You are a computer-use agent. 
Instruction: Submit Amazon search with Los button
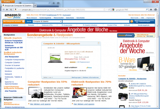(x=132, y=21)
